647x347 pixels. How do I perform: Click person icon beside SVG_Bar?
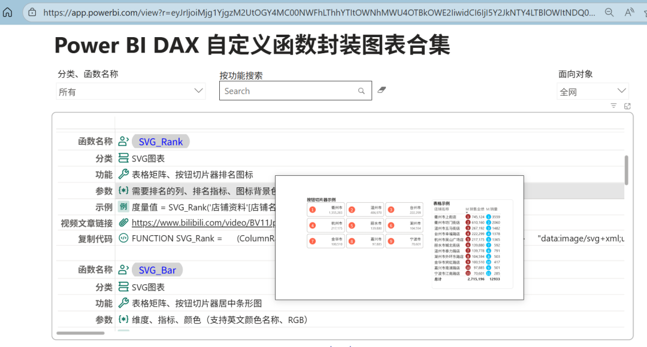pyautogui.click(x=123, y=269)
